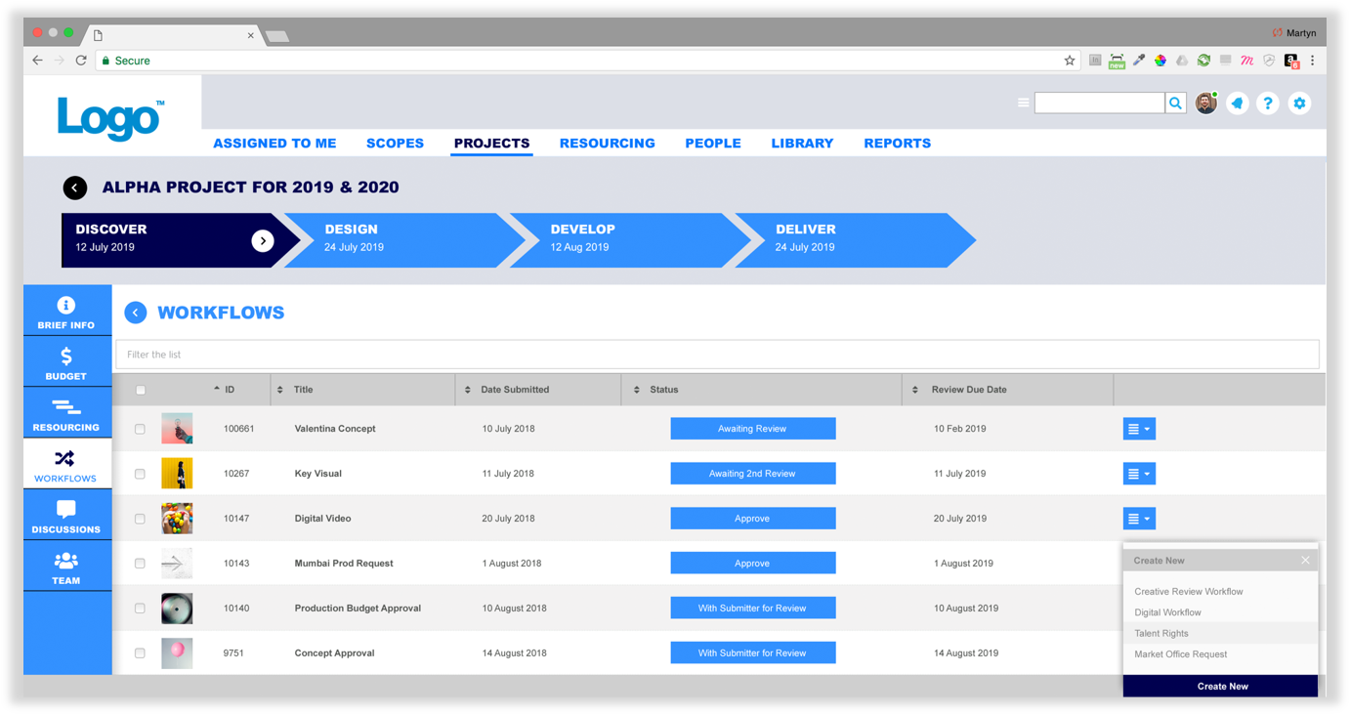Open Key Visual yellow thumbnail

tap(177, 474)
